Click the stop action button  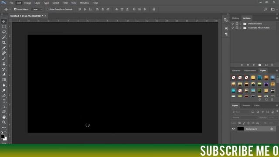(242, 65)
